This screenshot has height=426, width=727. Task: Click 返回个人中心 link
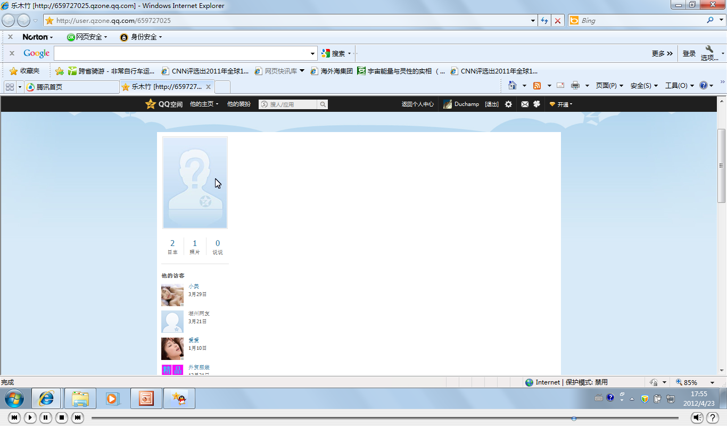[417, 104]
